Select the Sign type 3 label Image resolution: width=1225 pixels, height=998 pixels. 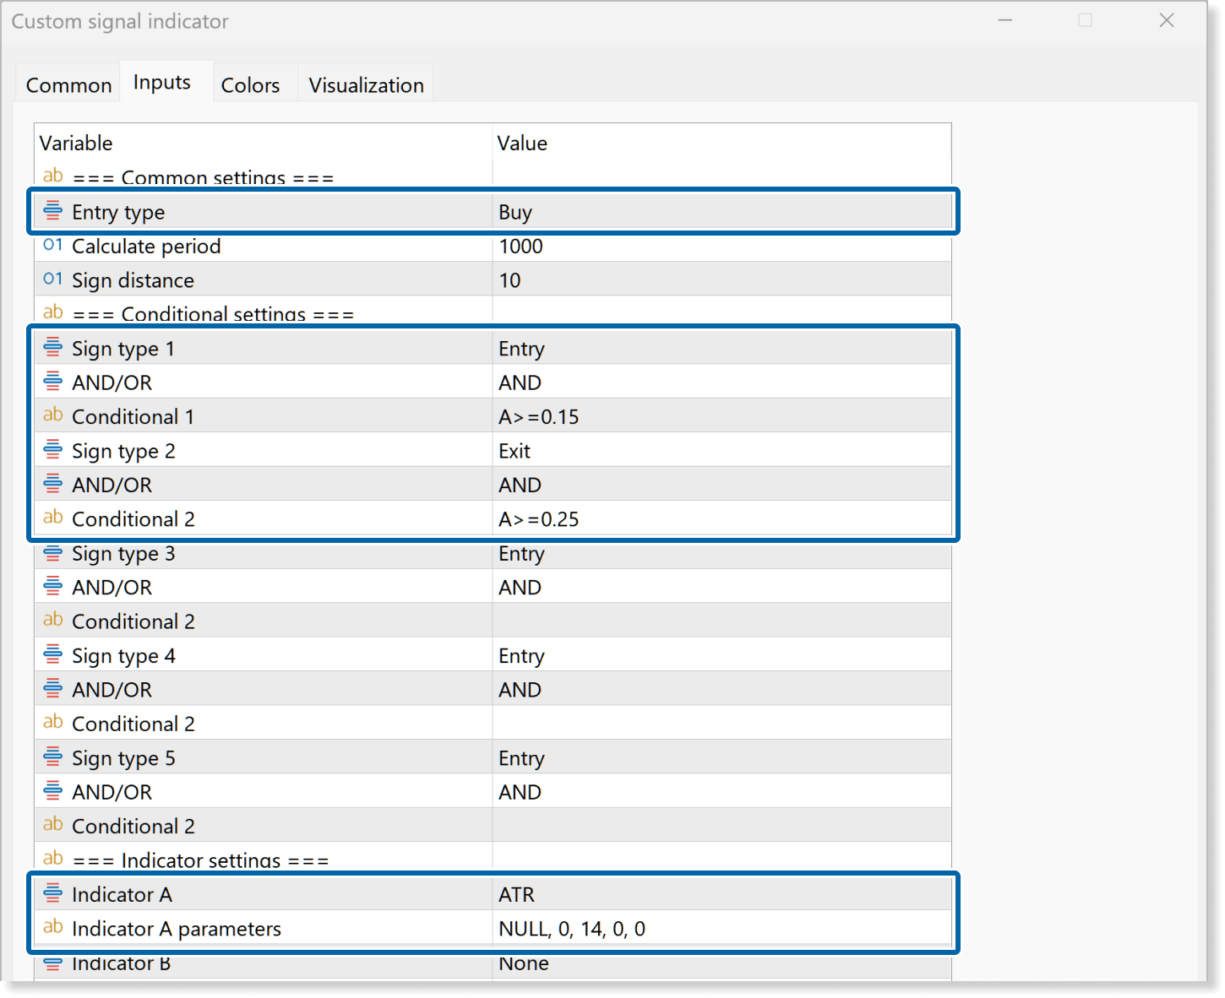click(x=123, y=554)
